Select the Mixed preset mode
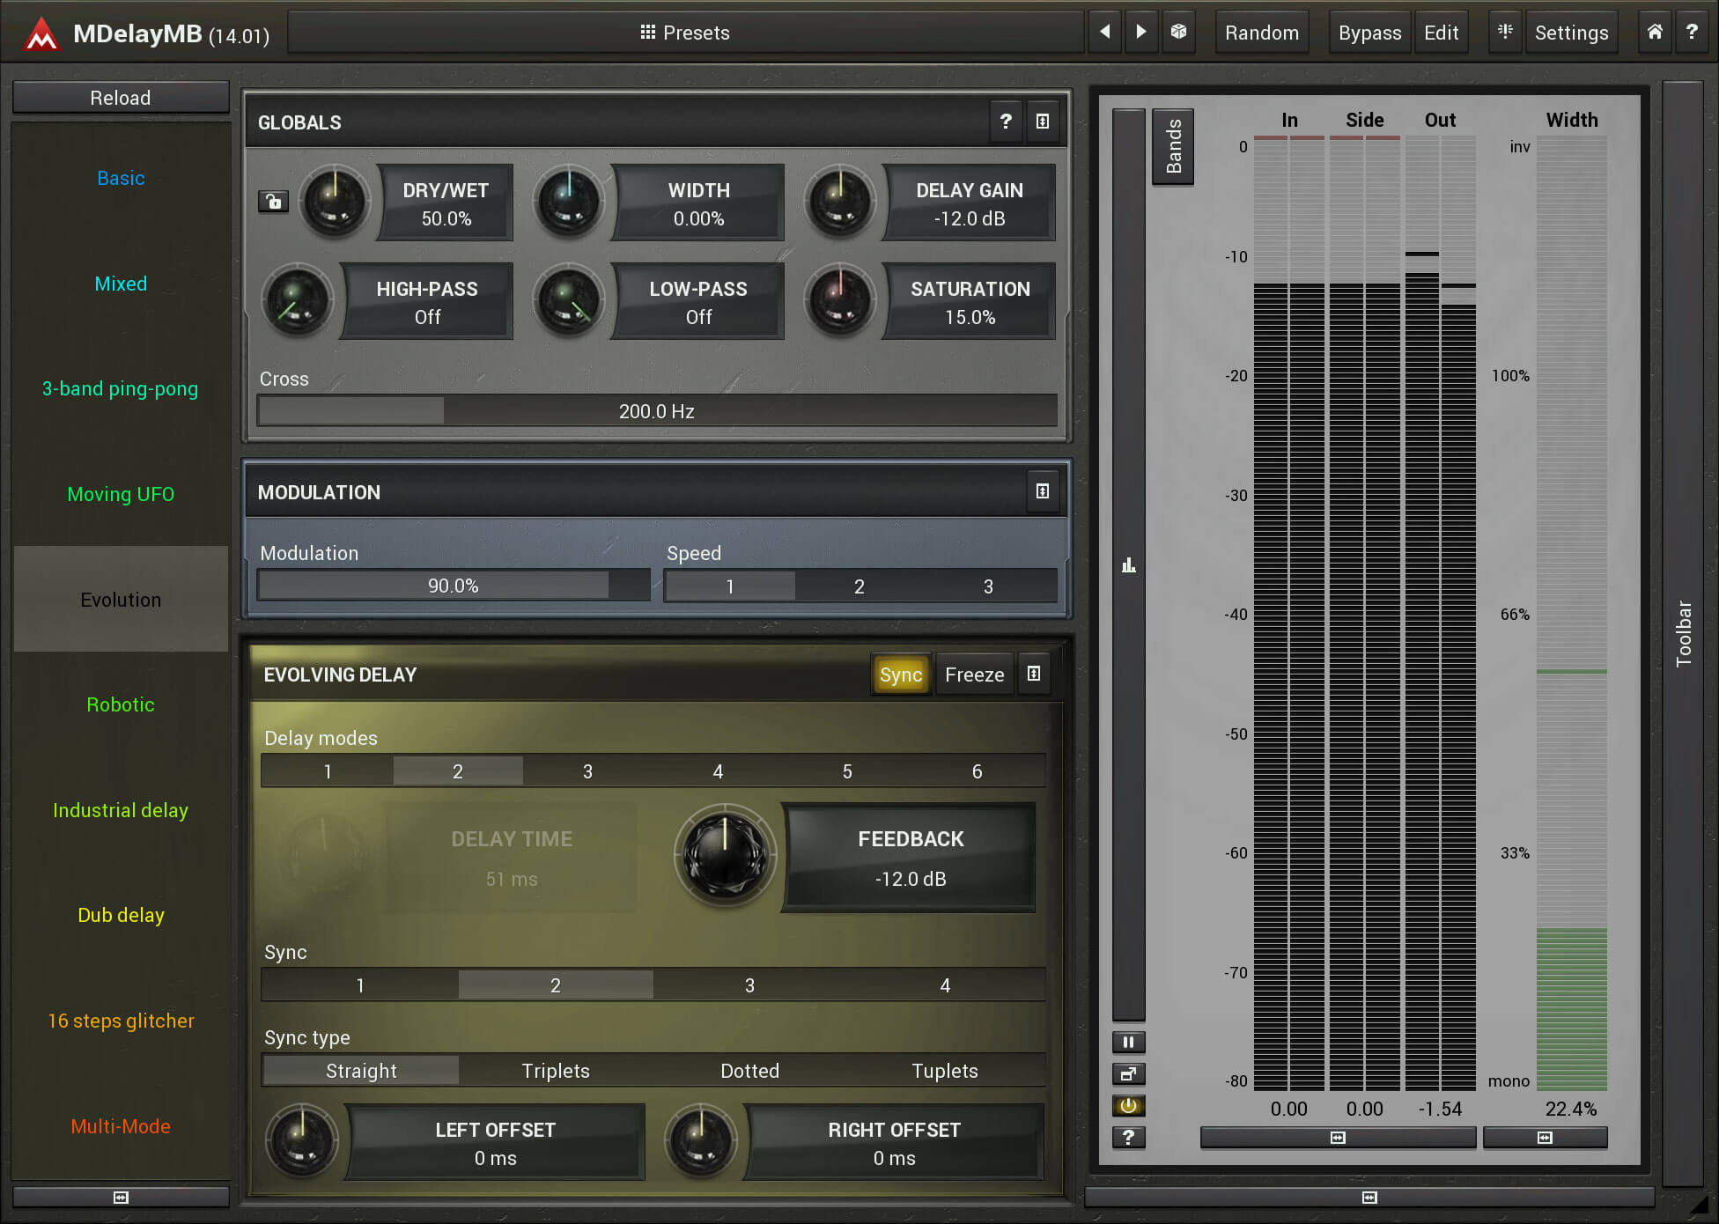This screenshot has height=1224, width=1719. (121, 284)
